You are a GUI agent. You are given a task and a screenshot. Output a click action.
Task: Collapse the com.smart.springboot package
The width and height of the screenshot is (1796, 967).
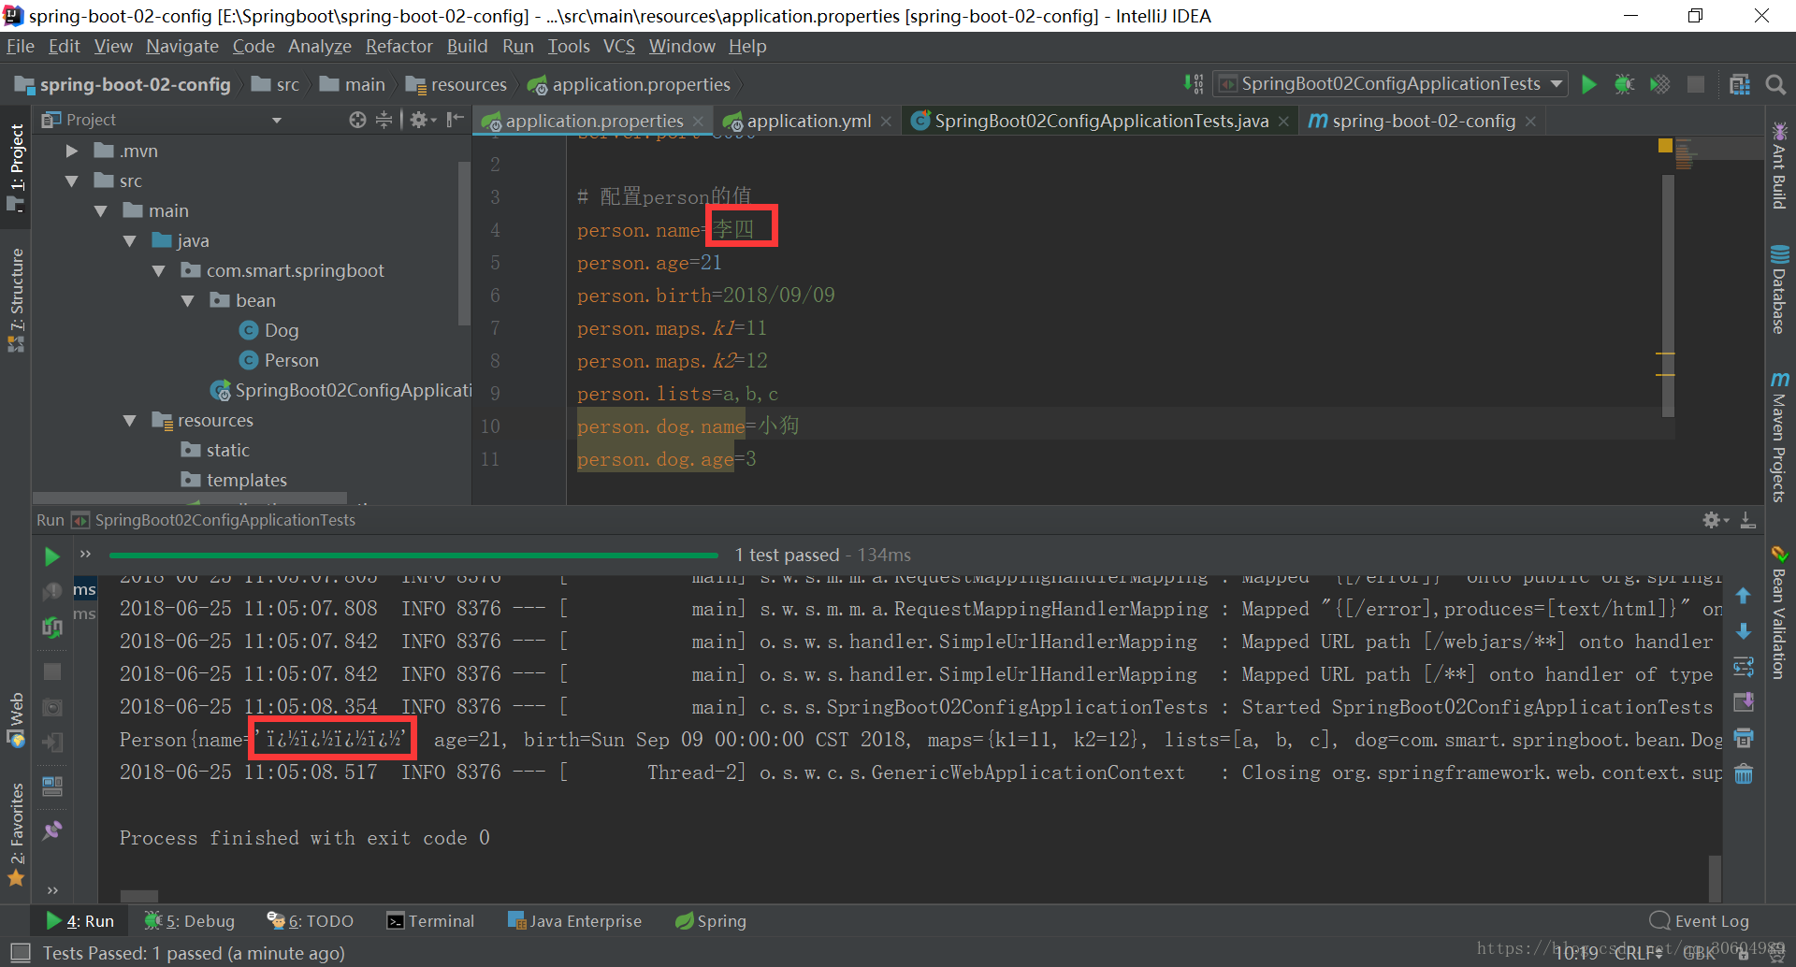(158, 270)
